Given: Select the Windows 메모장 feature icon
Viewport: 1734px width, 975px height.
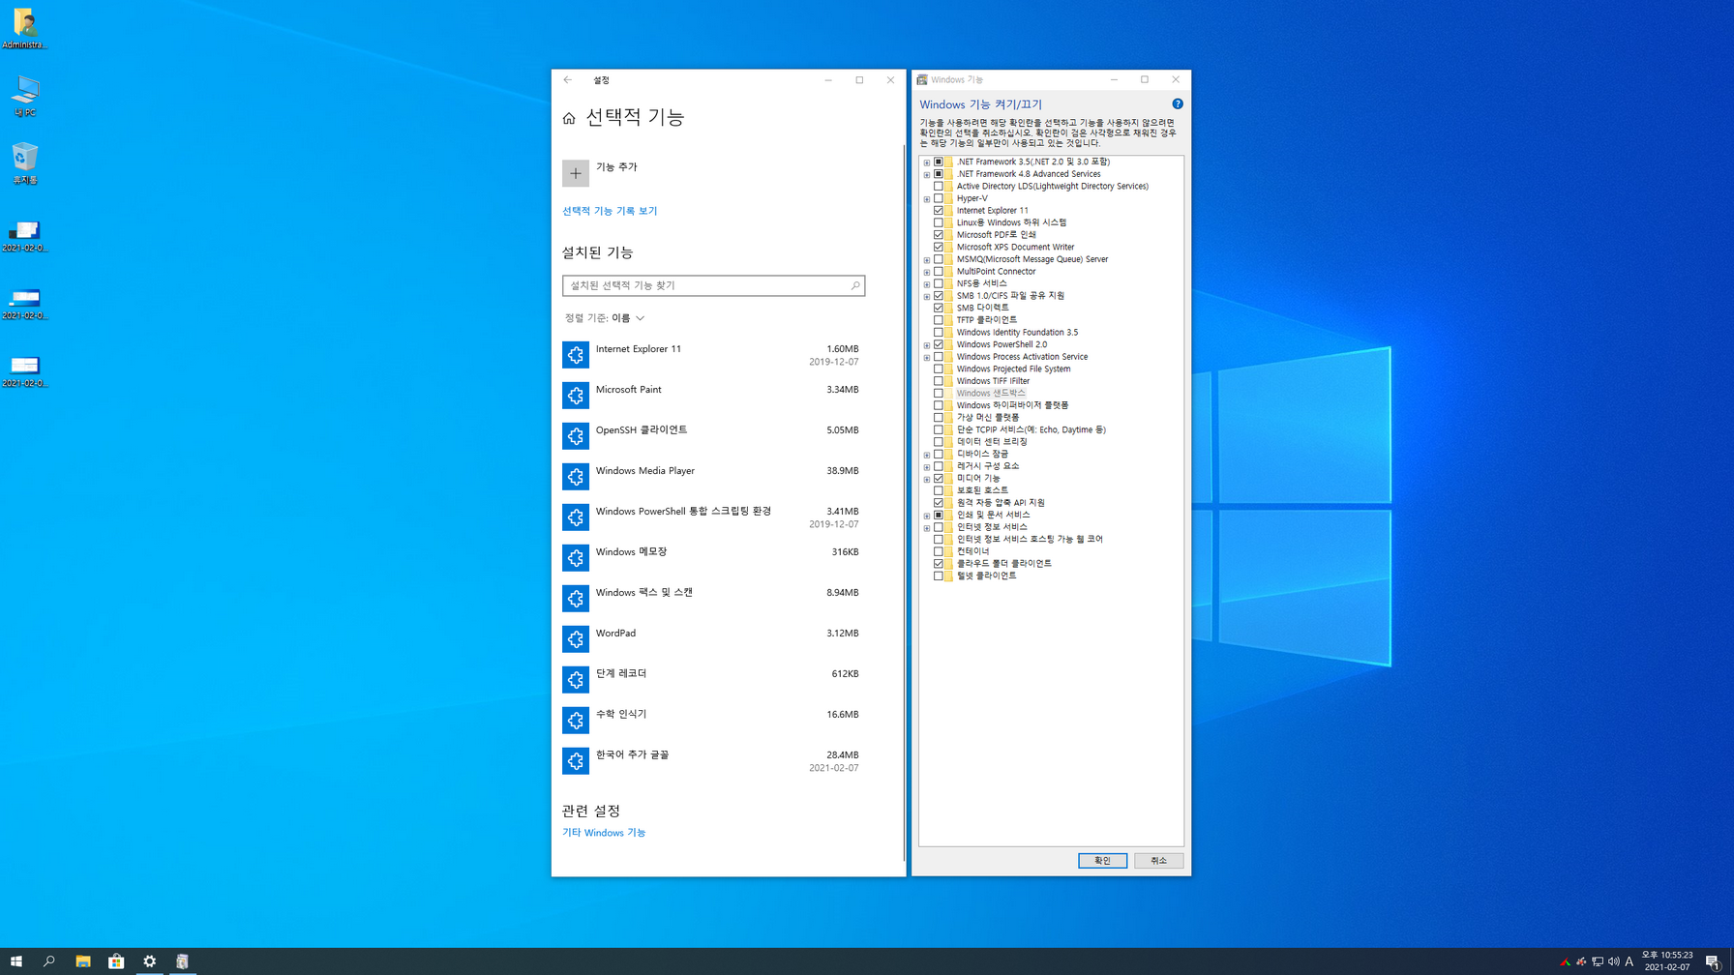Looking at the screenshot, I should click(x=576, y=558).
